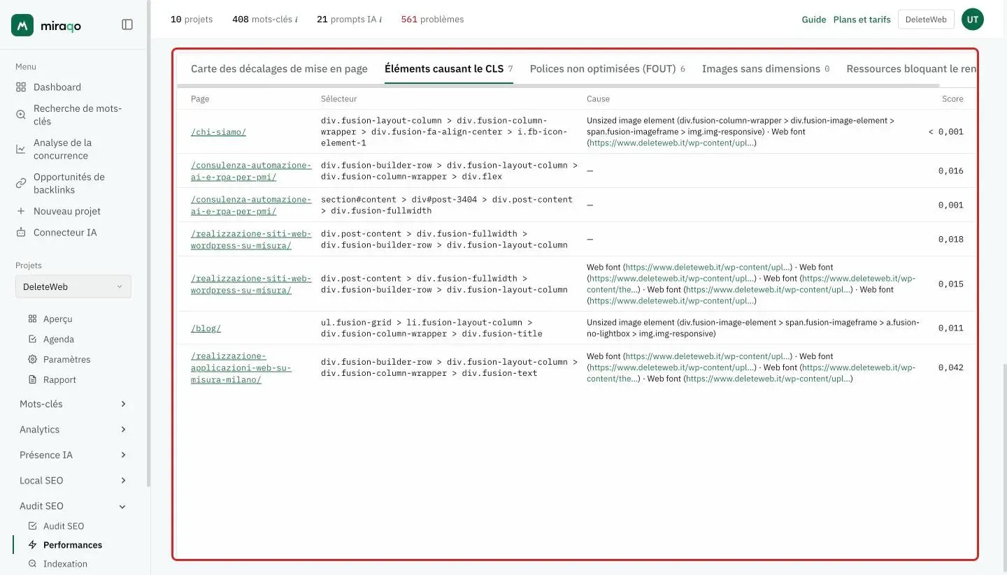Viewport: 1007px width, 575px height.
Task: Expand the Analytics section
Action: pyautogui.click(x=73, y=430)
